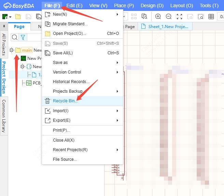Choose Migrate Standard... menu entry

(82, 24)
